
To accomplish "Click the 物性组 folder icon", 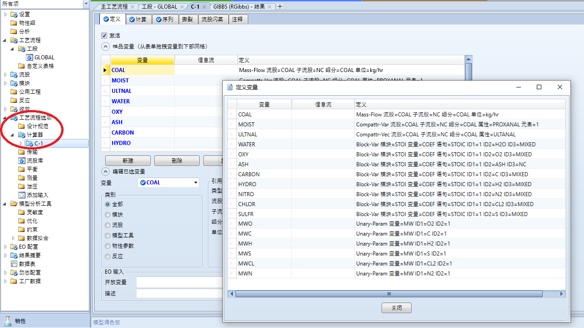I will click(x=14, y=23).
